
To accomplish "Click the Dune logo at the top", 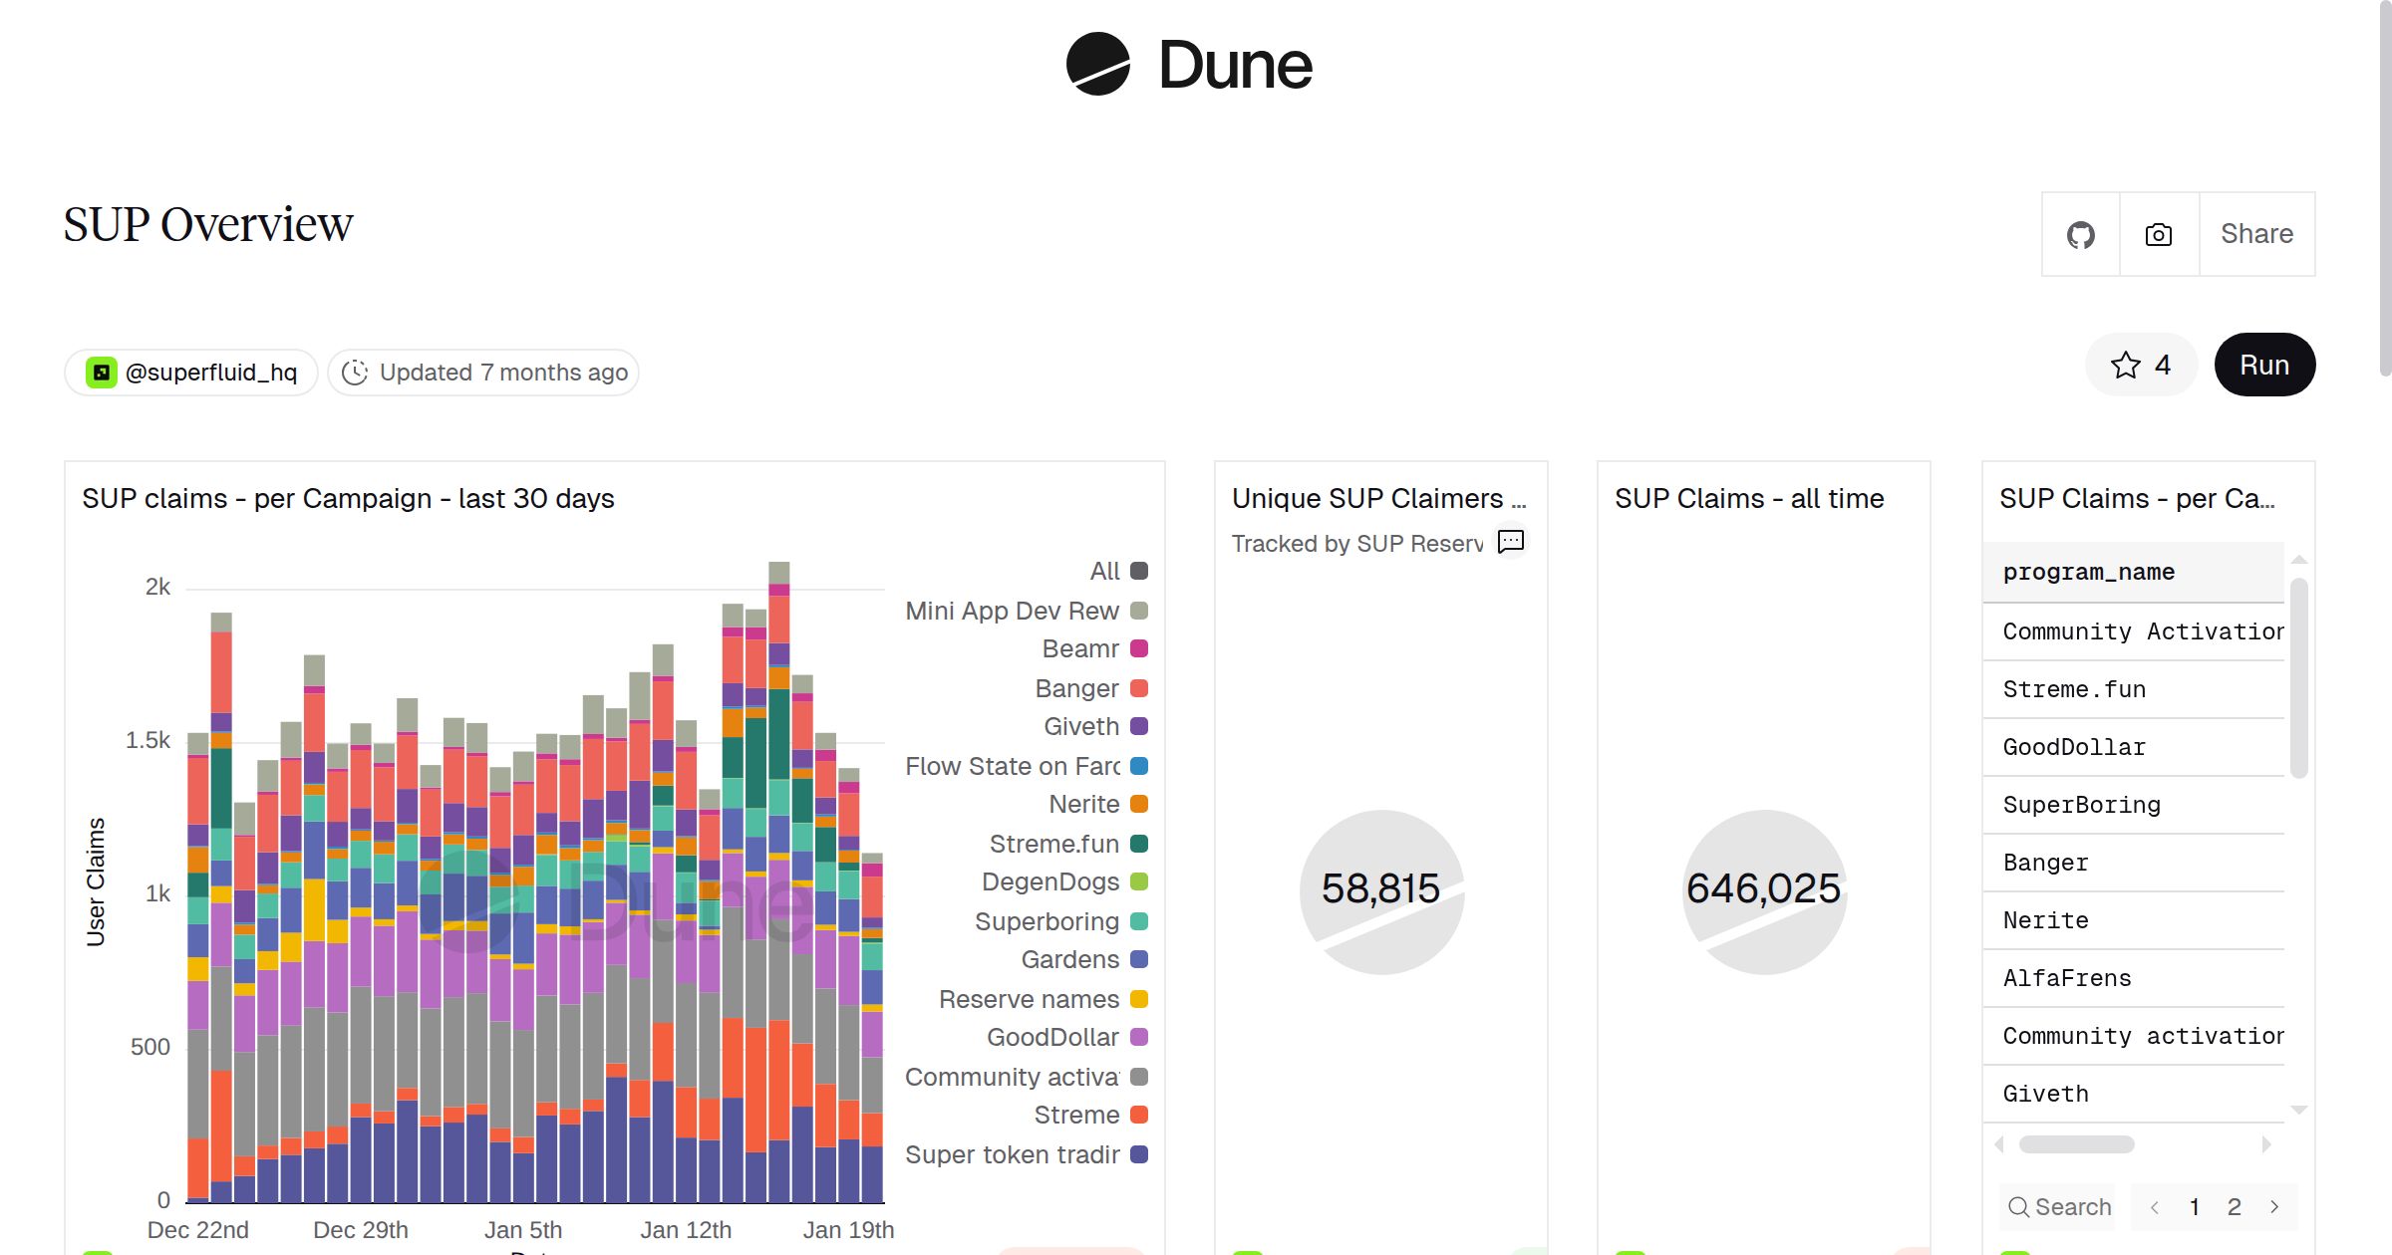I will pyautogui.click(x=1189, y=65).
